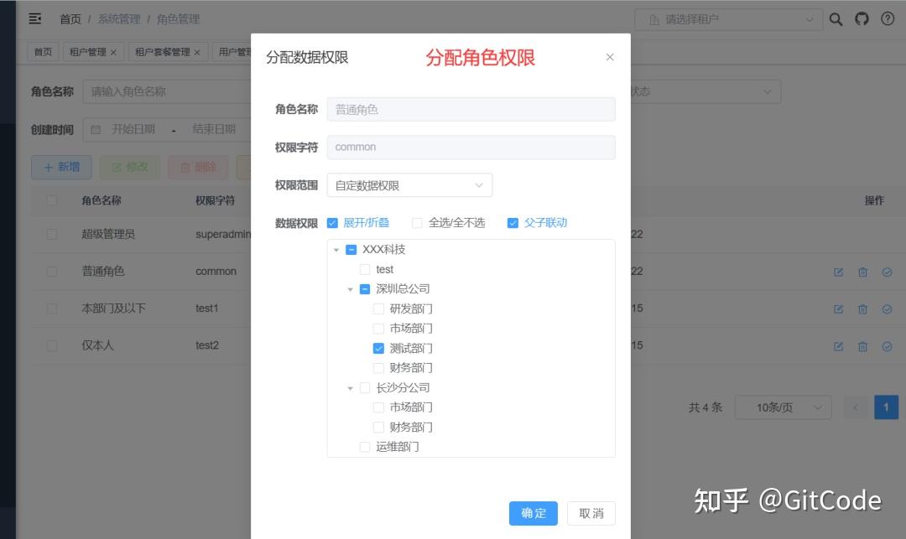Screen dimensions: 906x539
Task: Open the 10条/页 page size dropdown
Action: pyautogui.click(x=783, y=407)
